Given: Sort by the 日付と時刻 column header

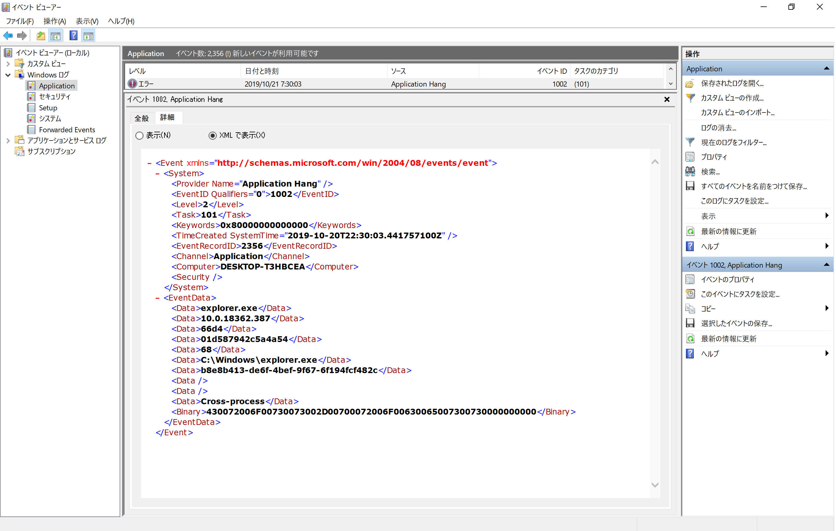Looking at the screenshot, I should tap(314, 71).
